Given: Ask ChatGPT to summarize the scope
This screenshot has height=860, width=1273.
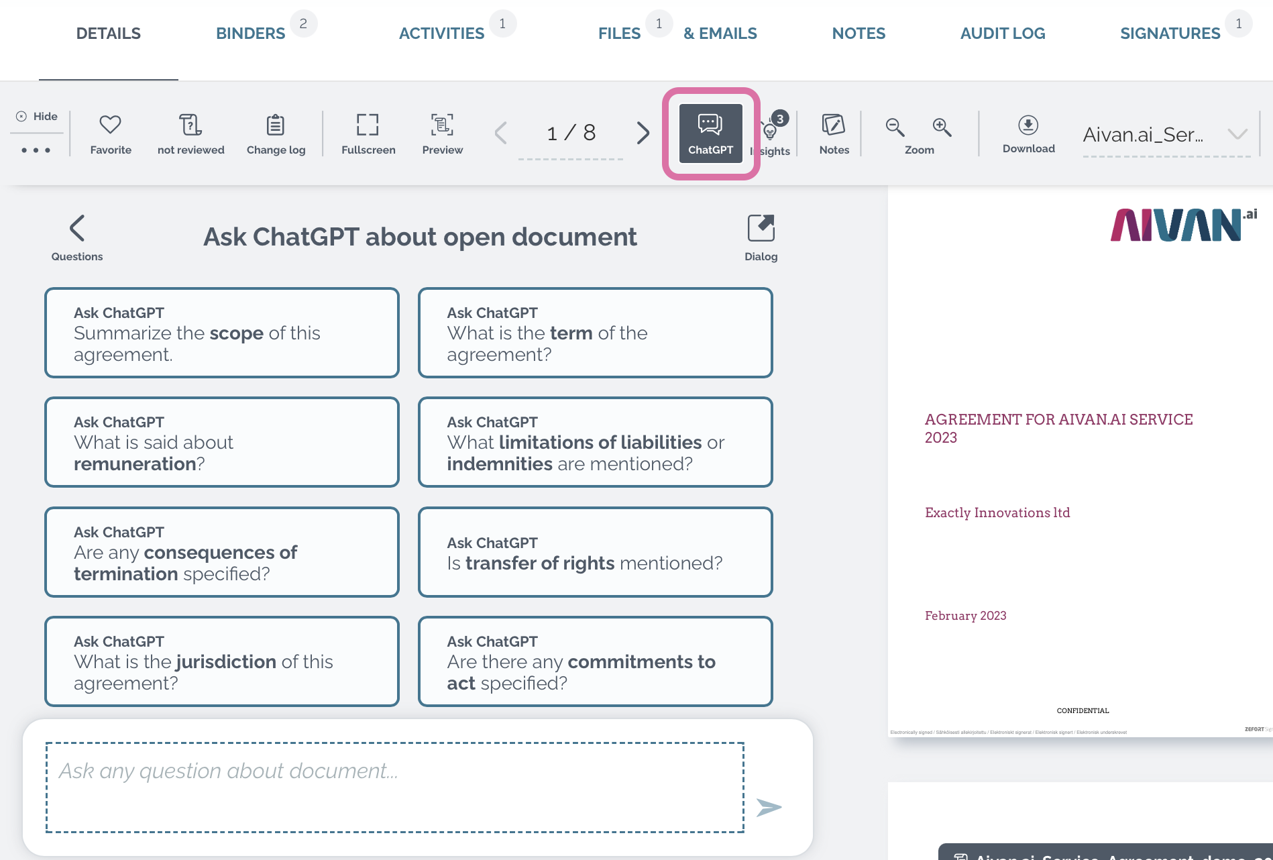Looking at the screenshot, I should (222, 333).
